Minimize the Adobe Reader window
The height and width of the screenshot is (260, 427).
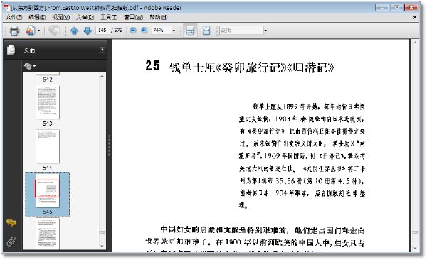tap(381, 7)
